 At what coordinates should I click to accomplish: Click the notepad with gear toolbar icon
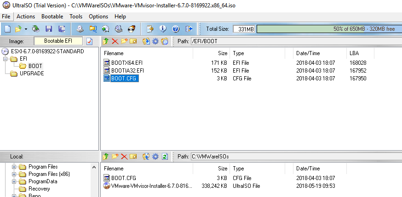pyautogui.click(x=150, y=29)
